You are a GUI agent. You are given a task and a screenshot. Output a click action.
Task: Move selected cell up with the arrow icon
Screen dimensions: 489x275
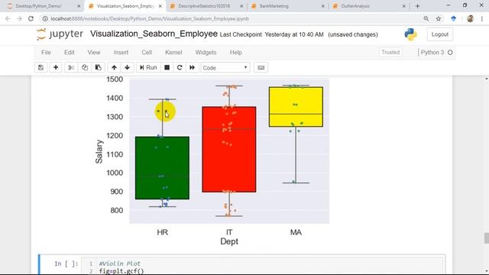point(114,68)
